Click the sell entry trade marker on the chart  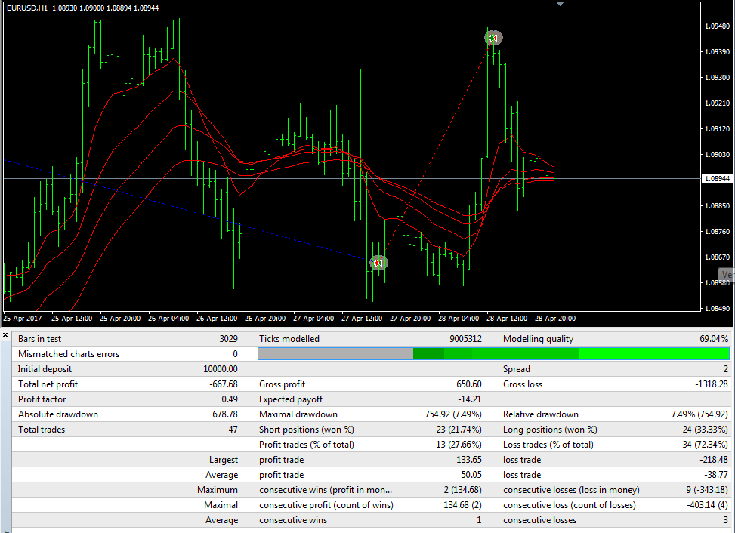tap(378, 263)
